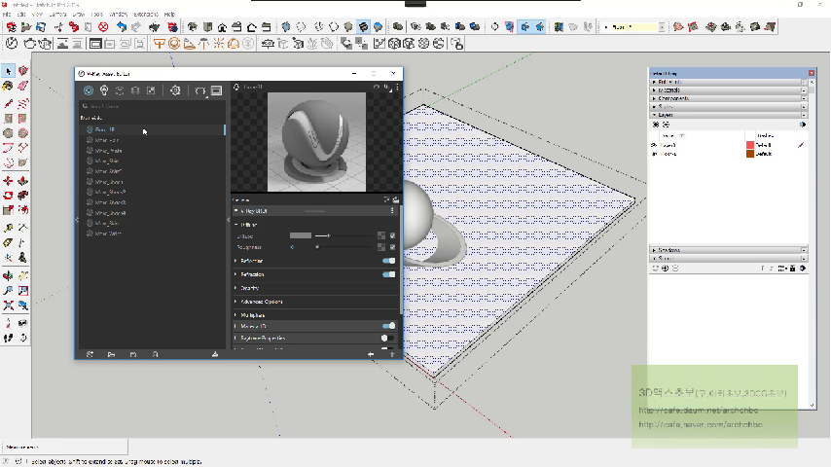Uncheck the Roughness texture checkbox
Image resolution: width=831 pixels, height=467 pixels.
tap(393, 247)
